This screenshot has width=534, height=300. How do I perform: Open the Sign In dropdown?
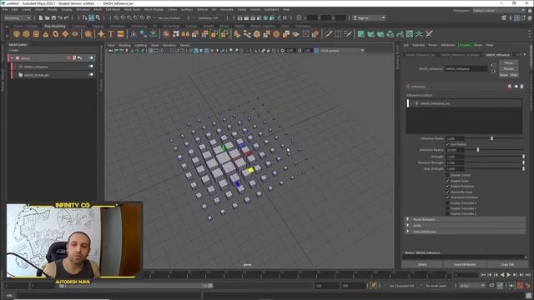[x=370, y=17]
